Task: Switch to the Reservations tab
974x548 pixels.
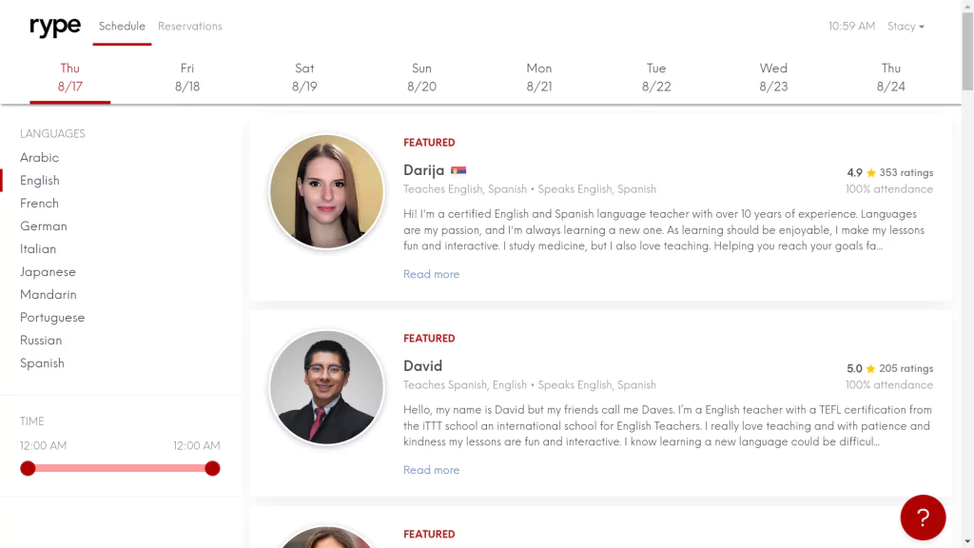Action: pos(190,26)
